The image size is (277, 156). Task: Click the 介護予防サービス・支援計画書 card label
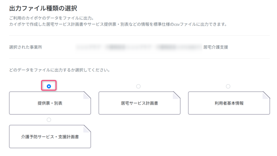tap(50, 136)
